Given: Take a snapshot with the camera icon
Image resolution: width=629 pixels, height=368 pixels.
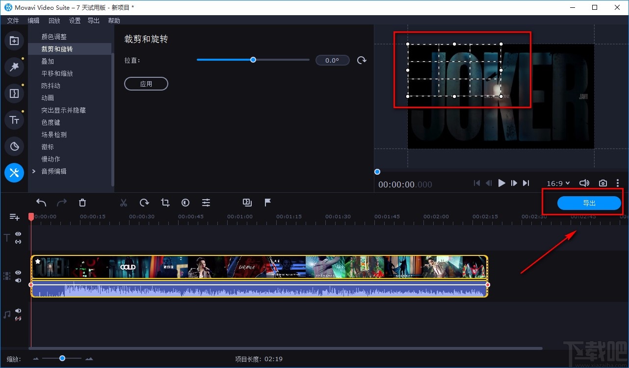Looking at the screenshot, I should coord(603,183).
